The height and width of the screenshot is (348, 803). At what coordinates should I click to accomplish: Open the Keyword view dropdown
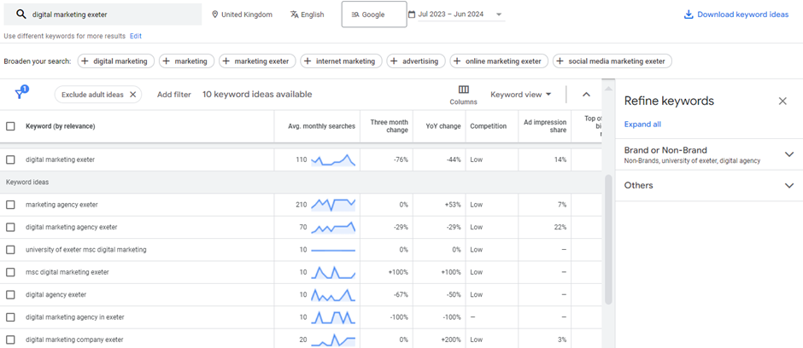[521, 95]
